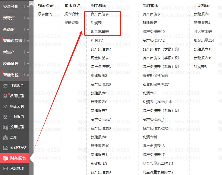Open 报送设置 under 报表管理

point(71,23)
